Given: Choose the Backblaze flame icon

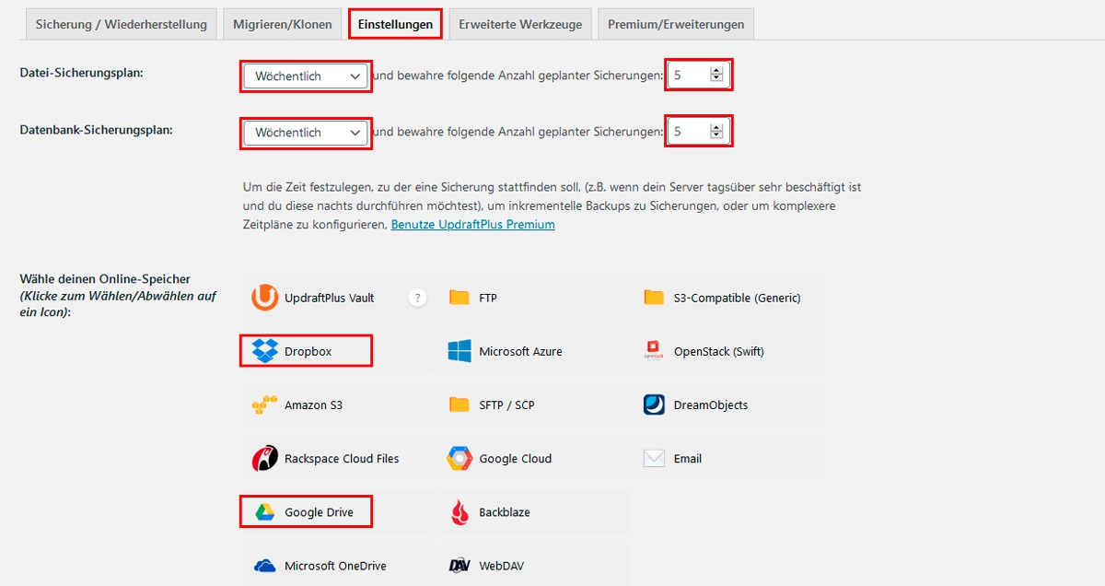Looking at the screenshot, I should click(459, 512).
